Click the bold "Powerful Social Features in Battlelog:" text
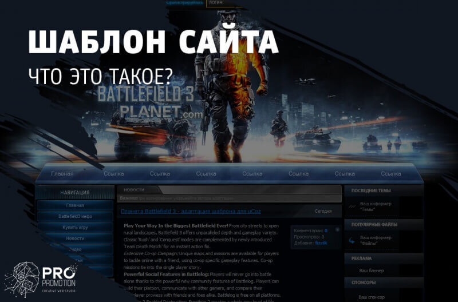This screenshot has height=302, width=458. click(166, 275)
